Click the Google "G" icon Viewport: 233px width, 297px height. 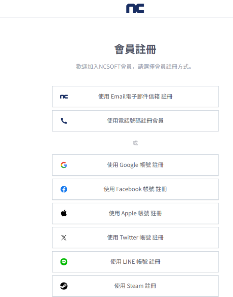[x=64, y=165]
